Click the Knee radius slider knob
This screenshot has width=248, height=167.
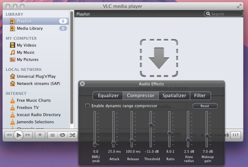click(188, 140)
